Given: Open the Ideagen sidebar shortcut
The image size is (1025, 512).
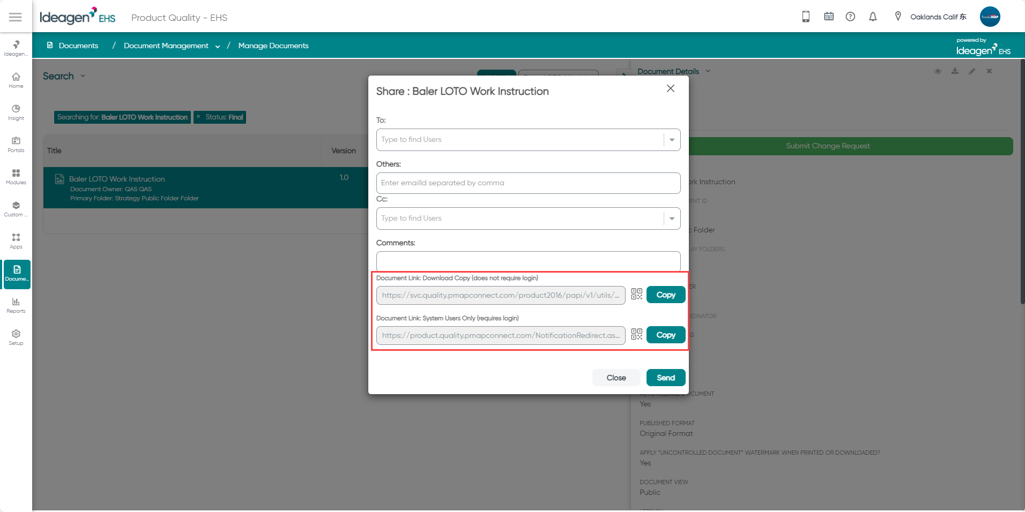Looking at the screenshot, I should [x=16, y=48].
